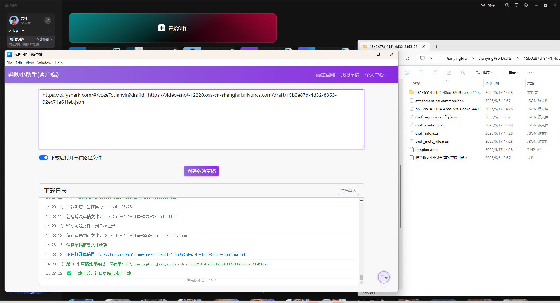Screen dimensions: 560x303
Task: Open the Window menu in 剪映小助手
Action: 44,63
